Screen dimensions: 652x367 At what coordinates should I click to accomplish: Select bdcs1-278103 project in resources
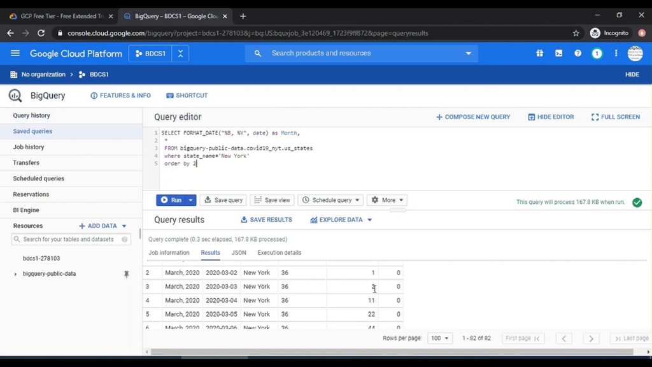[41, 259]
